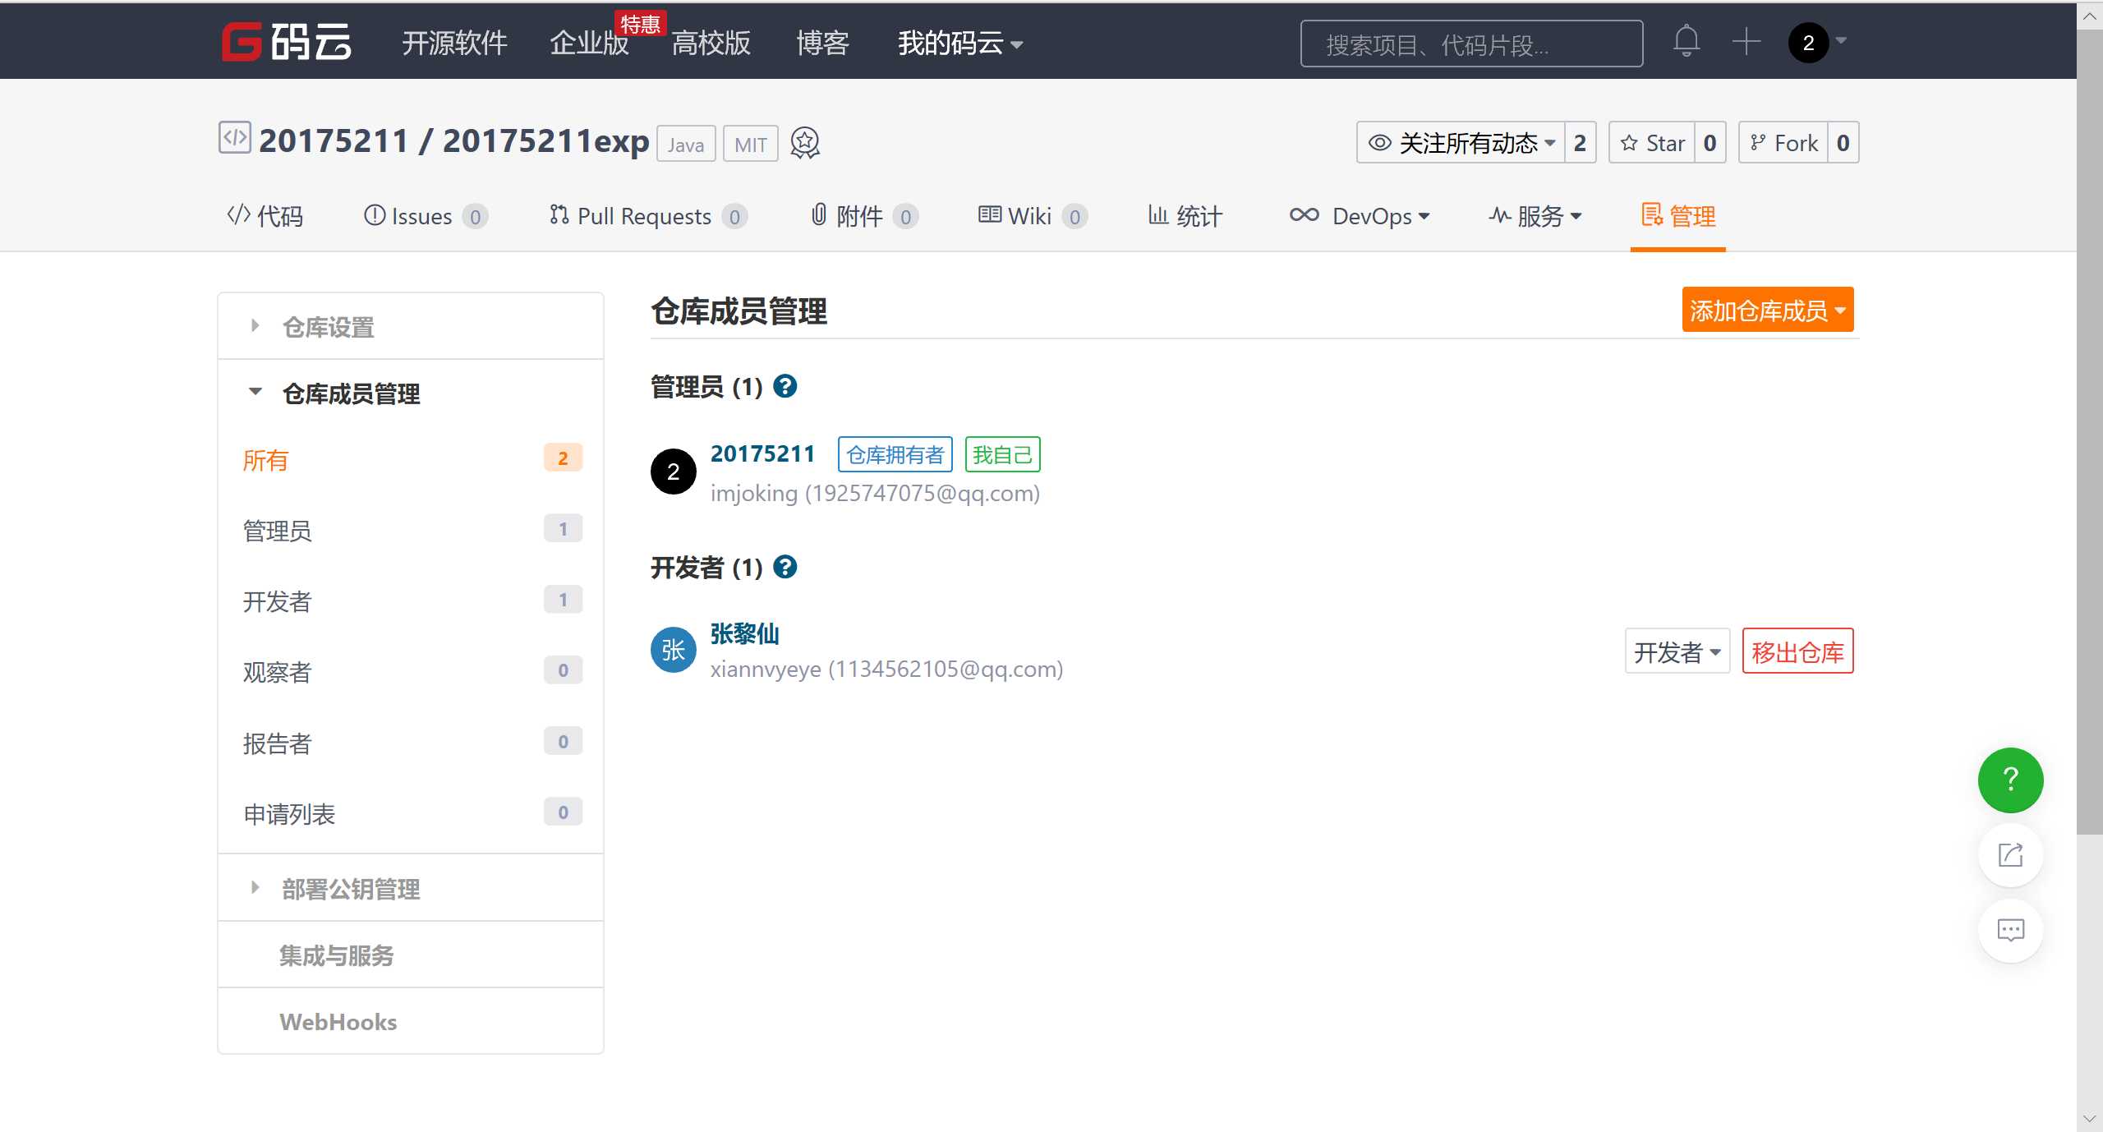Expand the 仓库设置 section
2103x1132 pixels.
329,327
